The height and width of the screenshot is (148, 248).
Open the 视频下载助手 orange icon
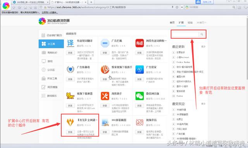[x=105, y=70]
